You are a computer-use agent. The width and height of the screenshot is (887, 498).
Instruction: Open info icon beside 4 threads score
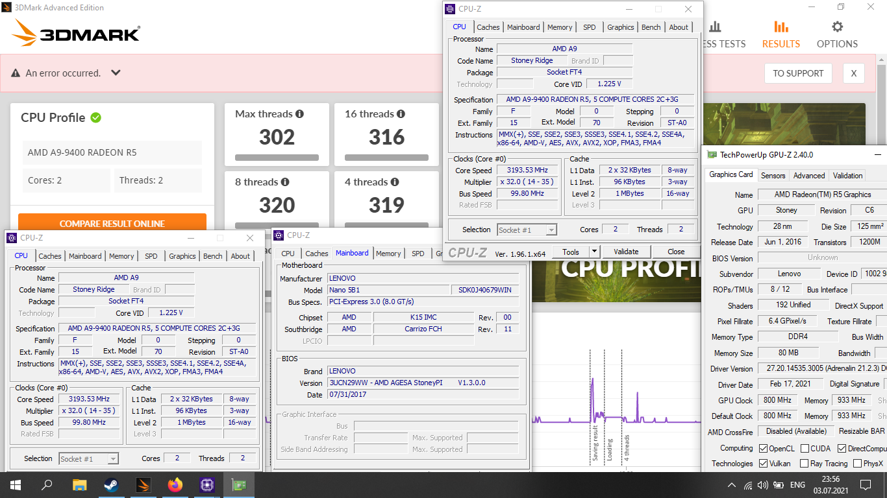pyautogui.click(x=394, y=182)
